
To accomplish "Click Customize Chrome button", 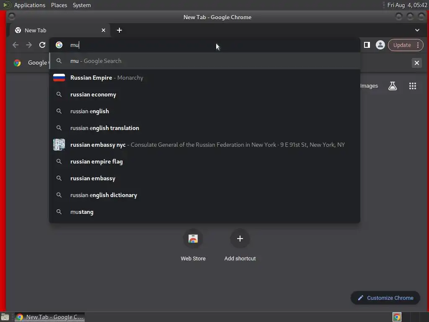I will (385, 298).
